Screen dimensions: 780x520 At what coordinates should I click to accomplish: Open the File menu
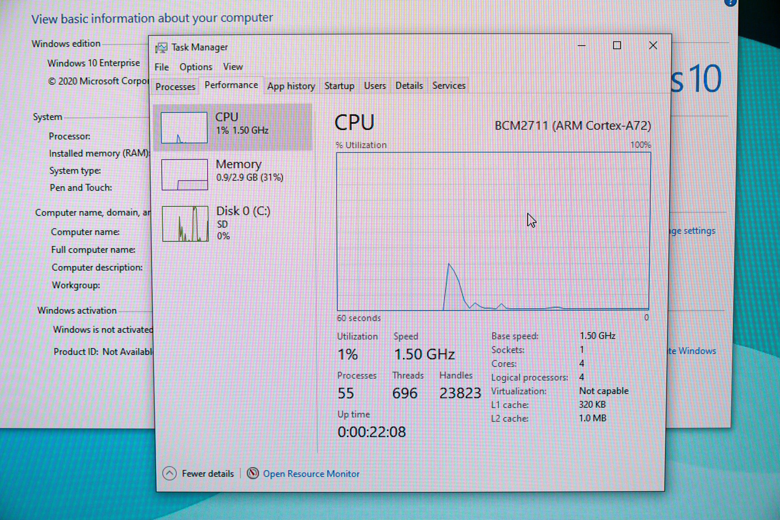[x=162, y=67]
